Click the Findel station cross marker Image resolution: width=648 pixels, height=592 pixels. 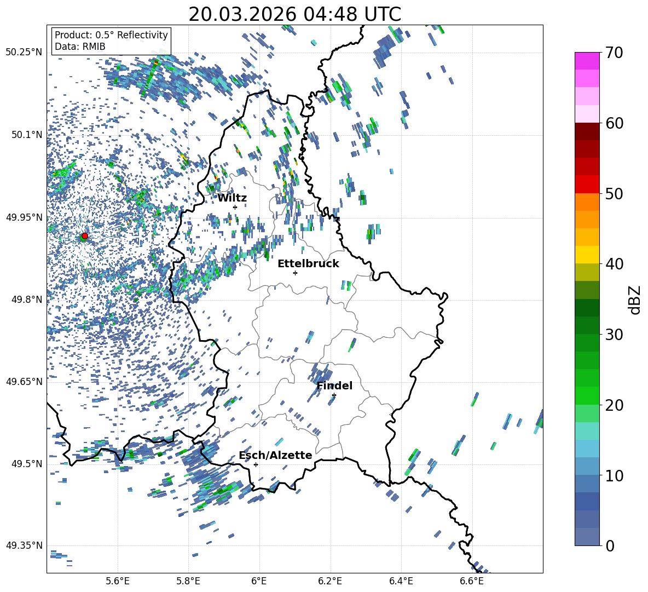click(334, 395)
